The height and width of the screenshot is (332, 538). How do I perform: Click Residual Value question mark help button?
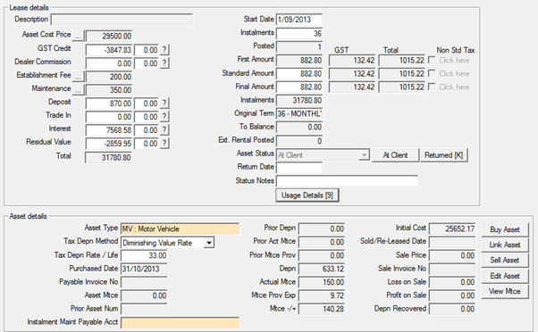coord(164,144)
